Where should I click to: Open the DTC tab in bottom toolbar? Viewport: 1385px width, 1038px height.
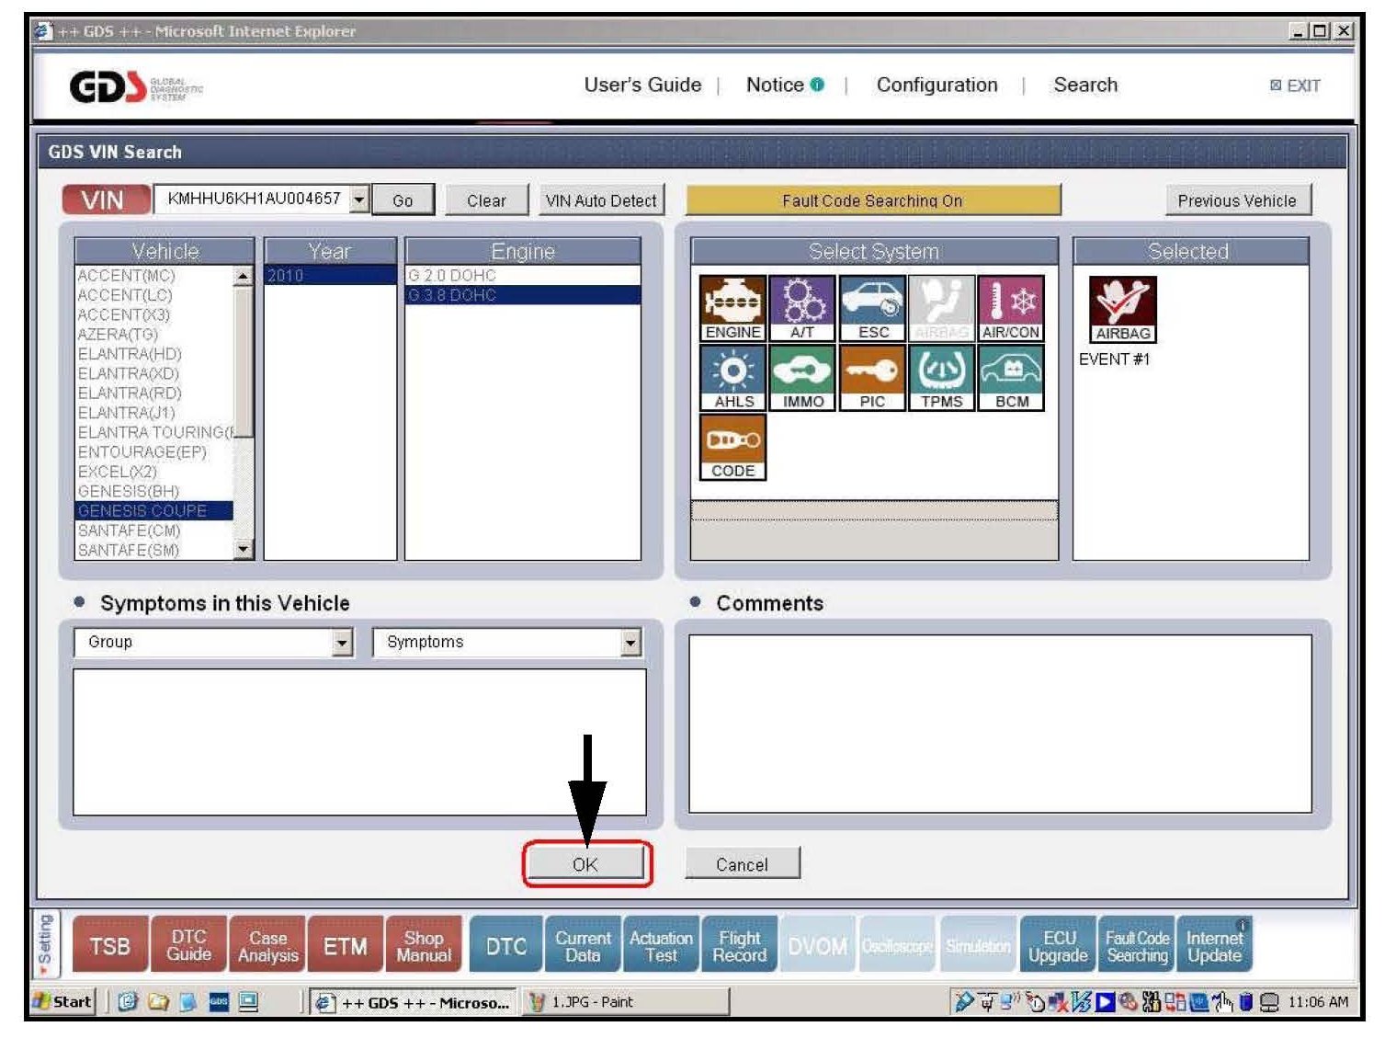tap(505, 946)
